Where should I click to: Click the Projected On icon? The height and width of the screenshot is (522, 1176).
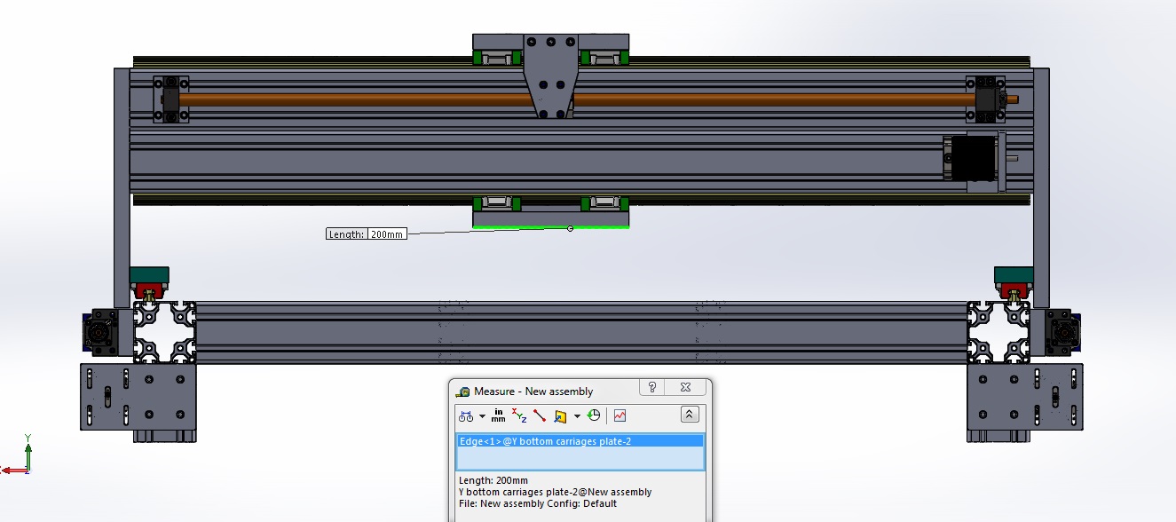coord(560,415)
